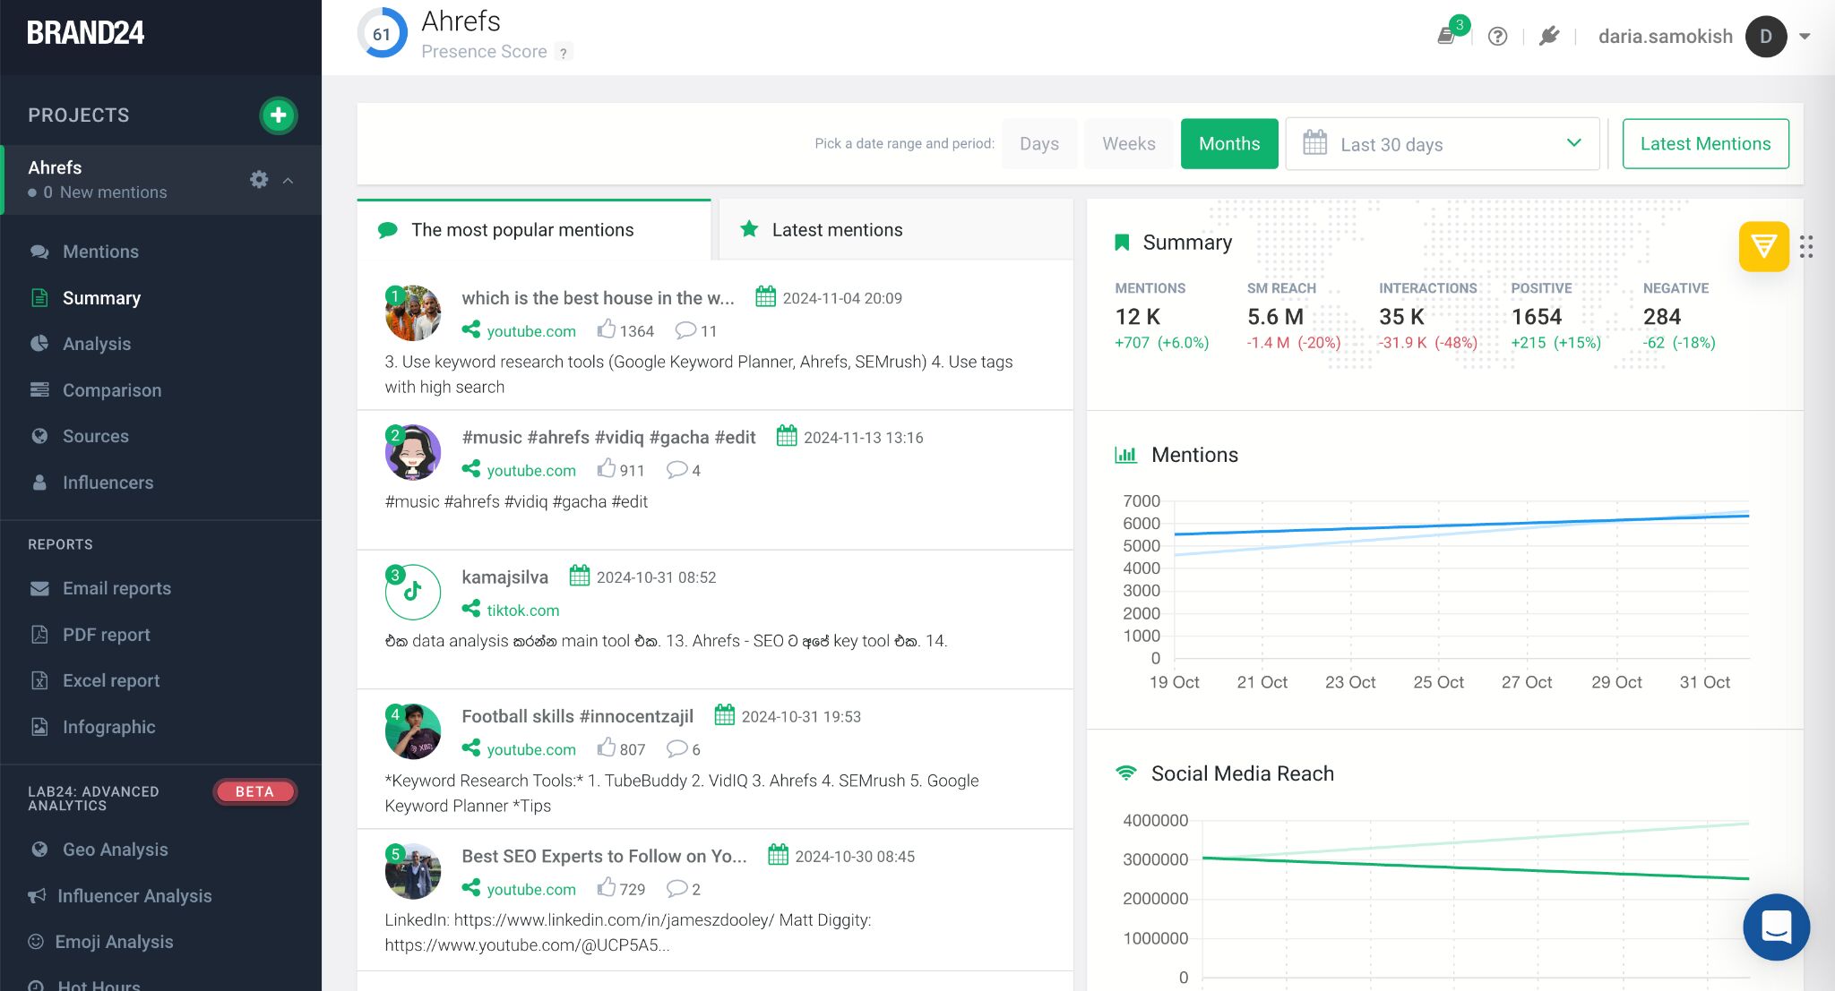Collapse the Ahrefs project chevron
This screenshot has width=1835, height=991.
(289, 181)
